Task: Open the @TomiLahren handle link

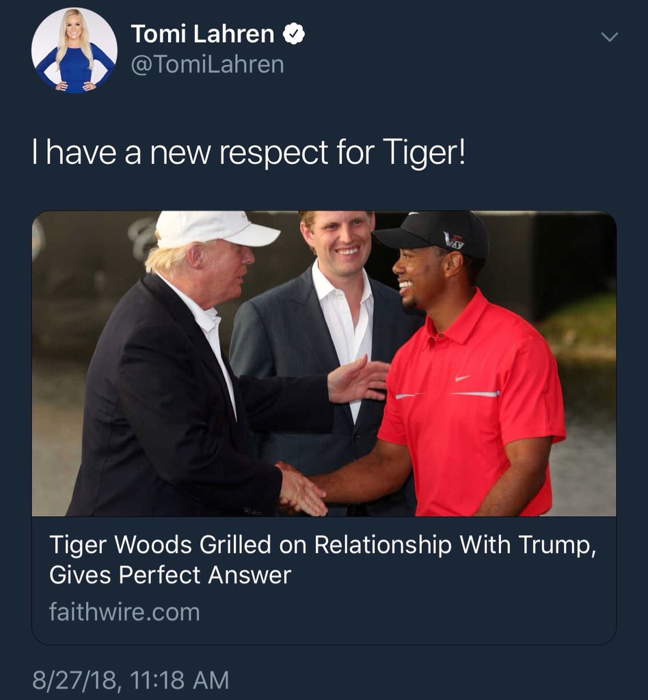Action: click(x=208, y=65)
